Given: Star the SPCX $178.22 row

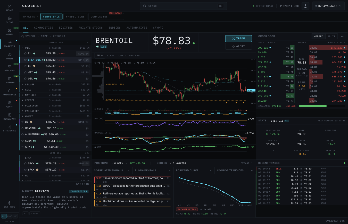Looking at the screenshot, I should point(26,170).
